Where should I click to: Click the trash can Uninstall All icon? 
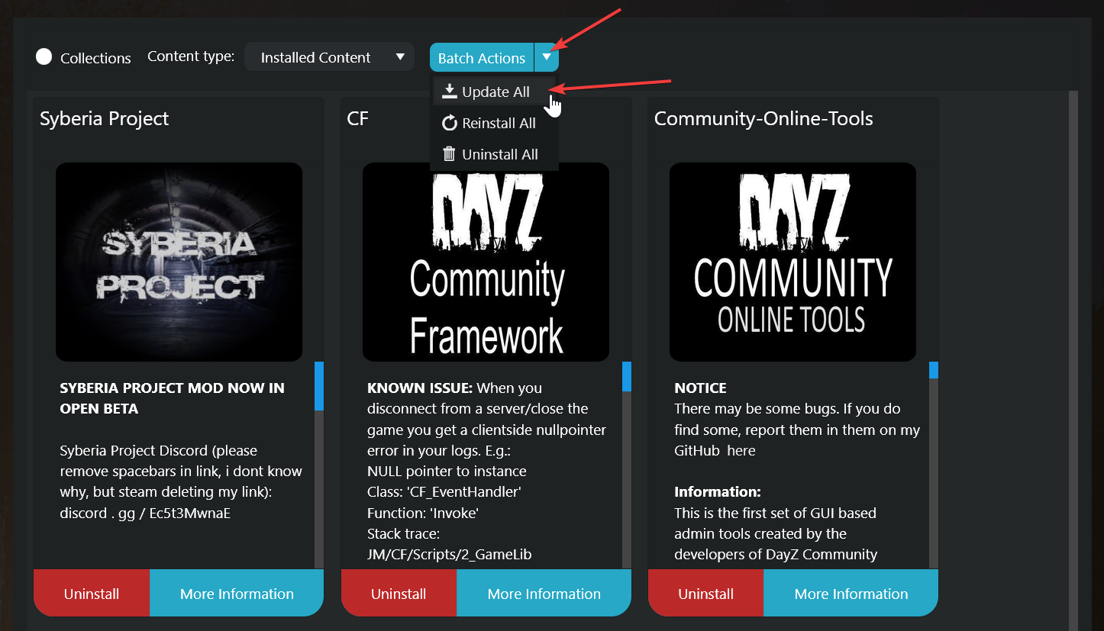tap(450, 154)
